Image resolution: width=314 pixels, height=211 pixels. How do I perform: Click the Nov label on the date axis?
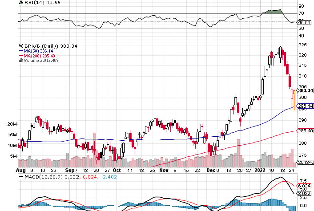(x=164, y=170)
